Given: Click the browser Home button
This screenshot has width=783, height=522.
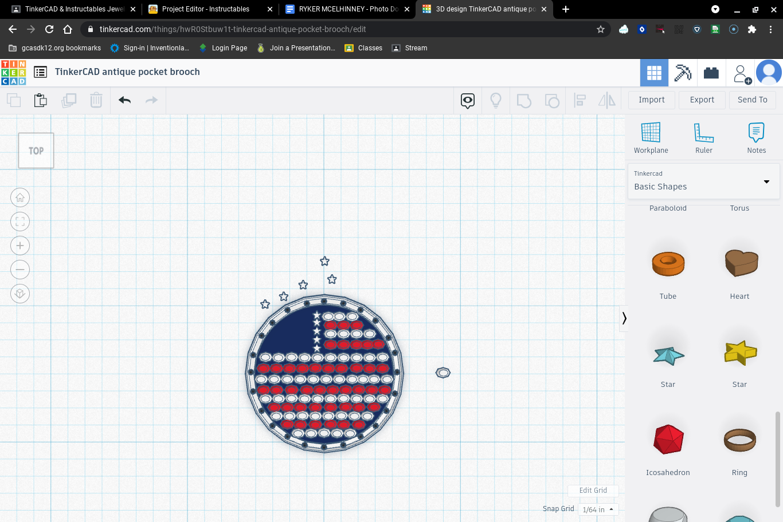Looking at the screenshot, I should point(68,29).
